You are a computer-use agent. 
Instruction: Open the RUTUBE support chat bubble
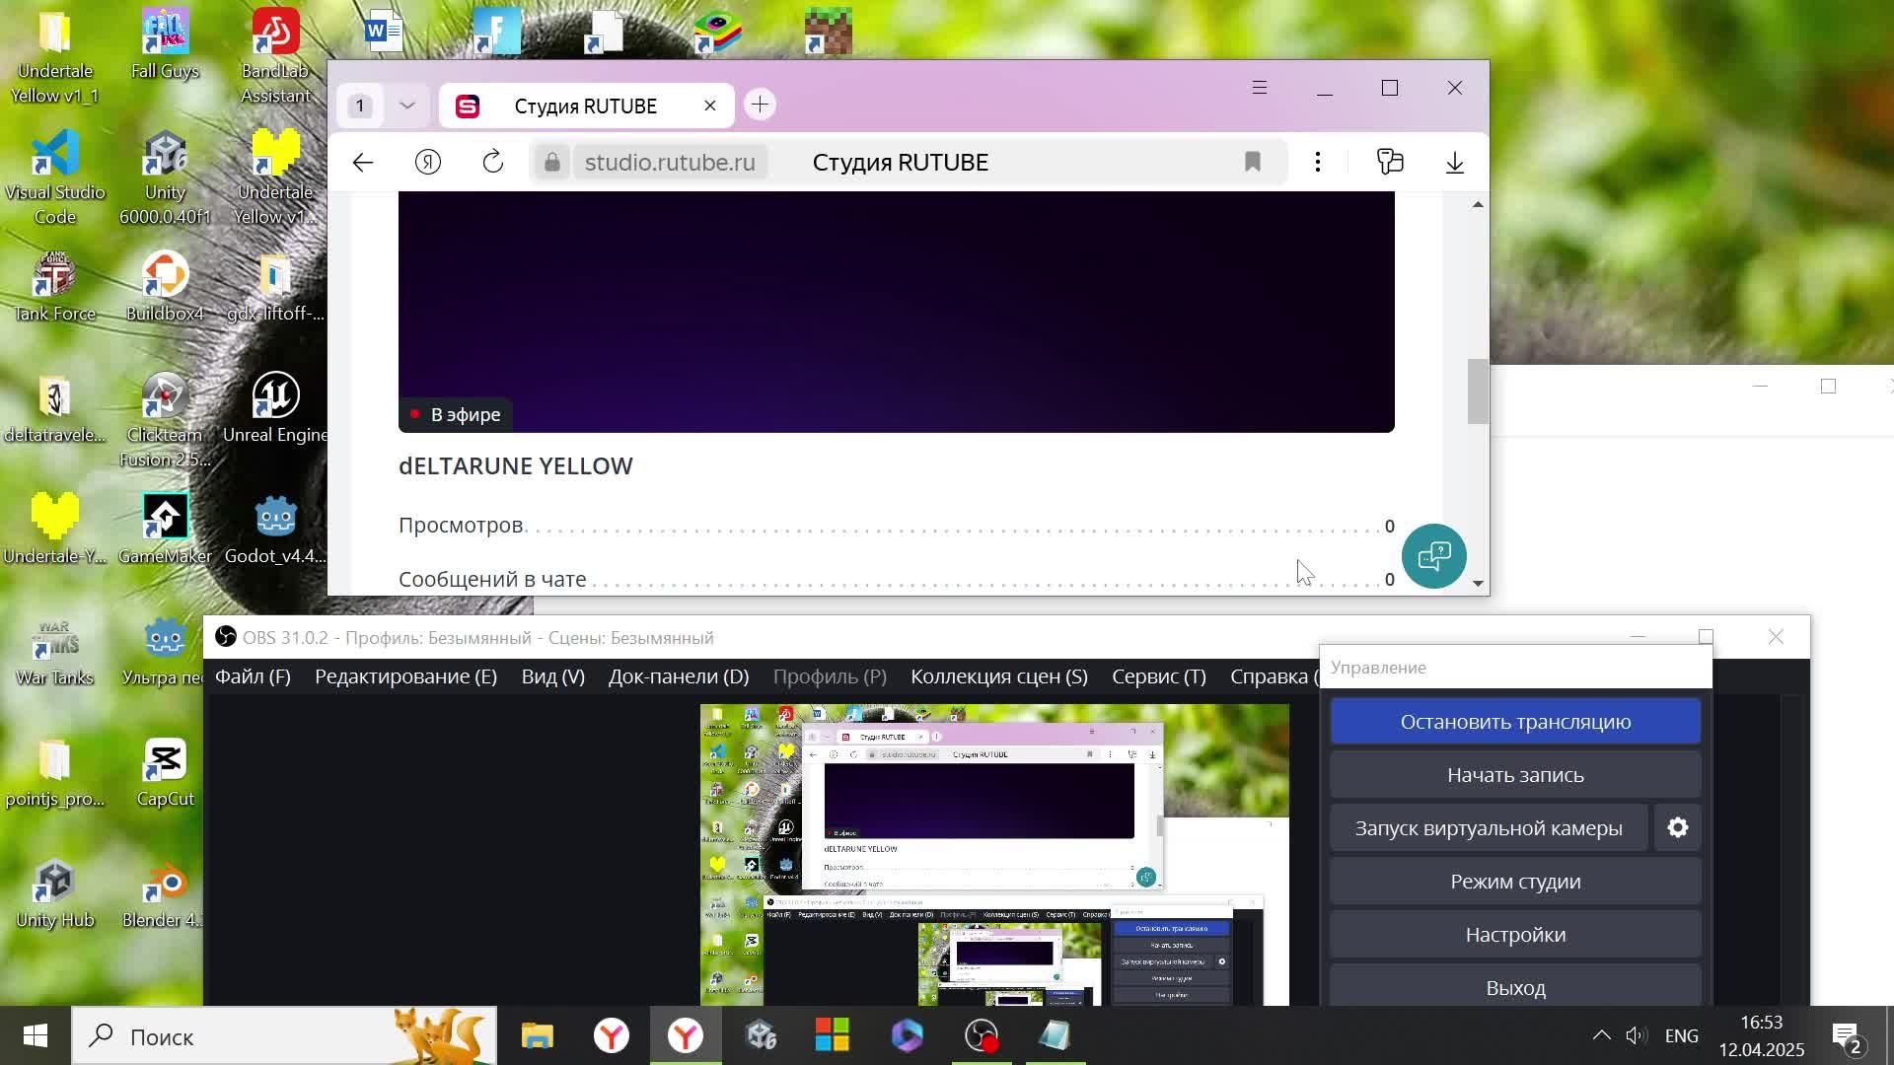pos(1433,556)
